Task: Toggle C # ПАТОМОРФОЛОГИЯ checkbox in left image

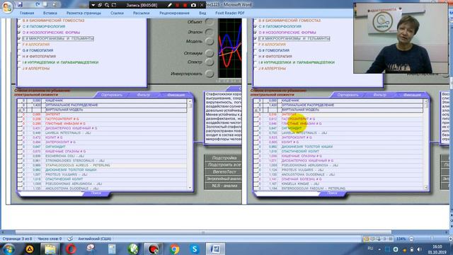Action: click(19, 27)
